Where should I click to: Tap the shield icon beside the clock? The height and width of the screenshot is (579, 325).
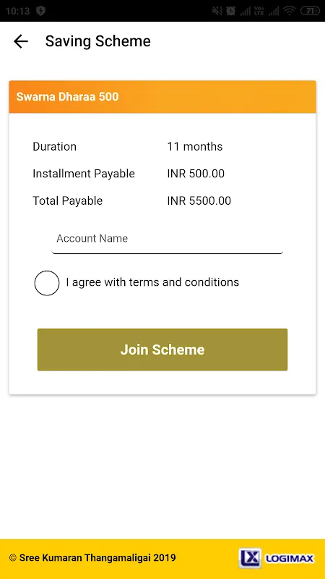click(x=40, y=11)
